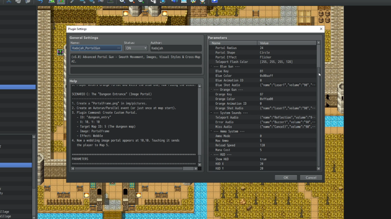
Task: Collapse the Ammo System parameter group
Action: (x=211, y=131)
